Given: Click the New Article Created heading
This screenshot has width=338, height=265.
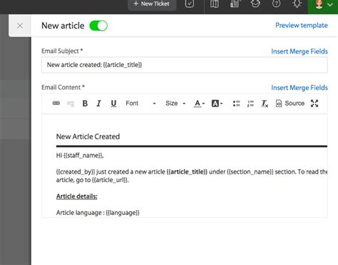Looking at the screenshot, I should click(88, 136).
